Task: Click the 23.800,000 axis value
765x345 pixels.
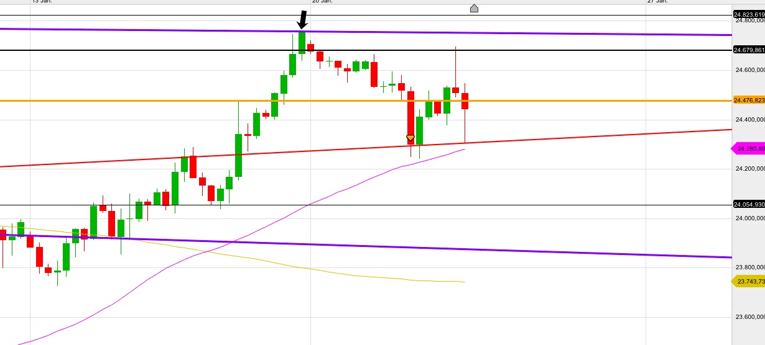Action: [750, 267]
